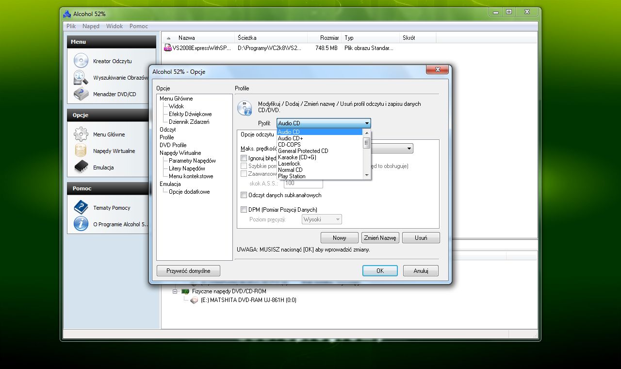Image resolution: width=621 pixels, height=369 pixels.
Task: Select Menu Główne in options tree
Action: point(176,99)
